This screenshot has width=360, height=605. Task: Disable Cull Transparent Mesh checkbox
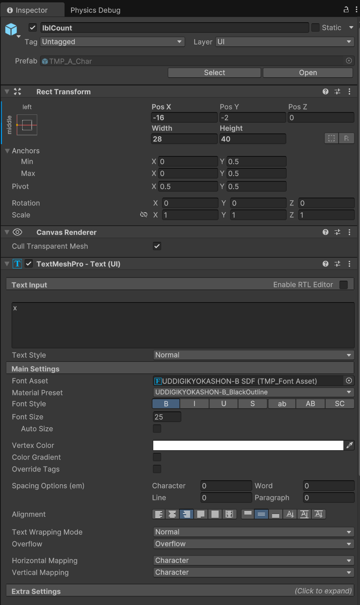157,246
